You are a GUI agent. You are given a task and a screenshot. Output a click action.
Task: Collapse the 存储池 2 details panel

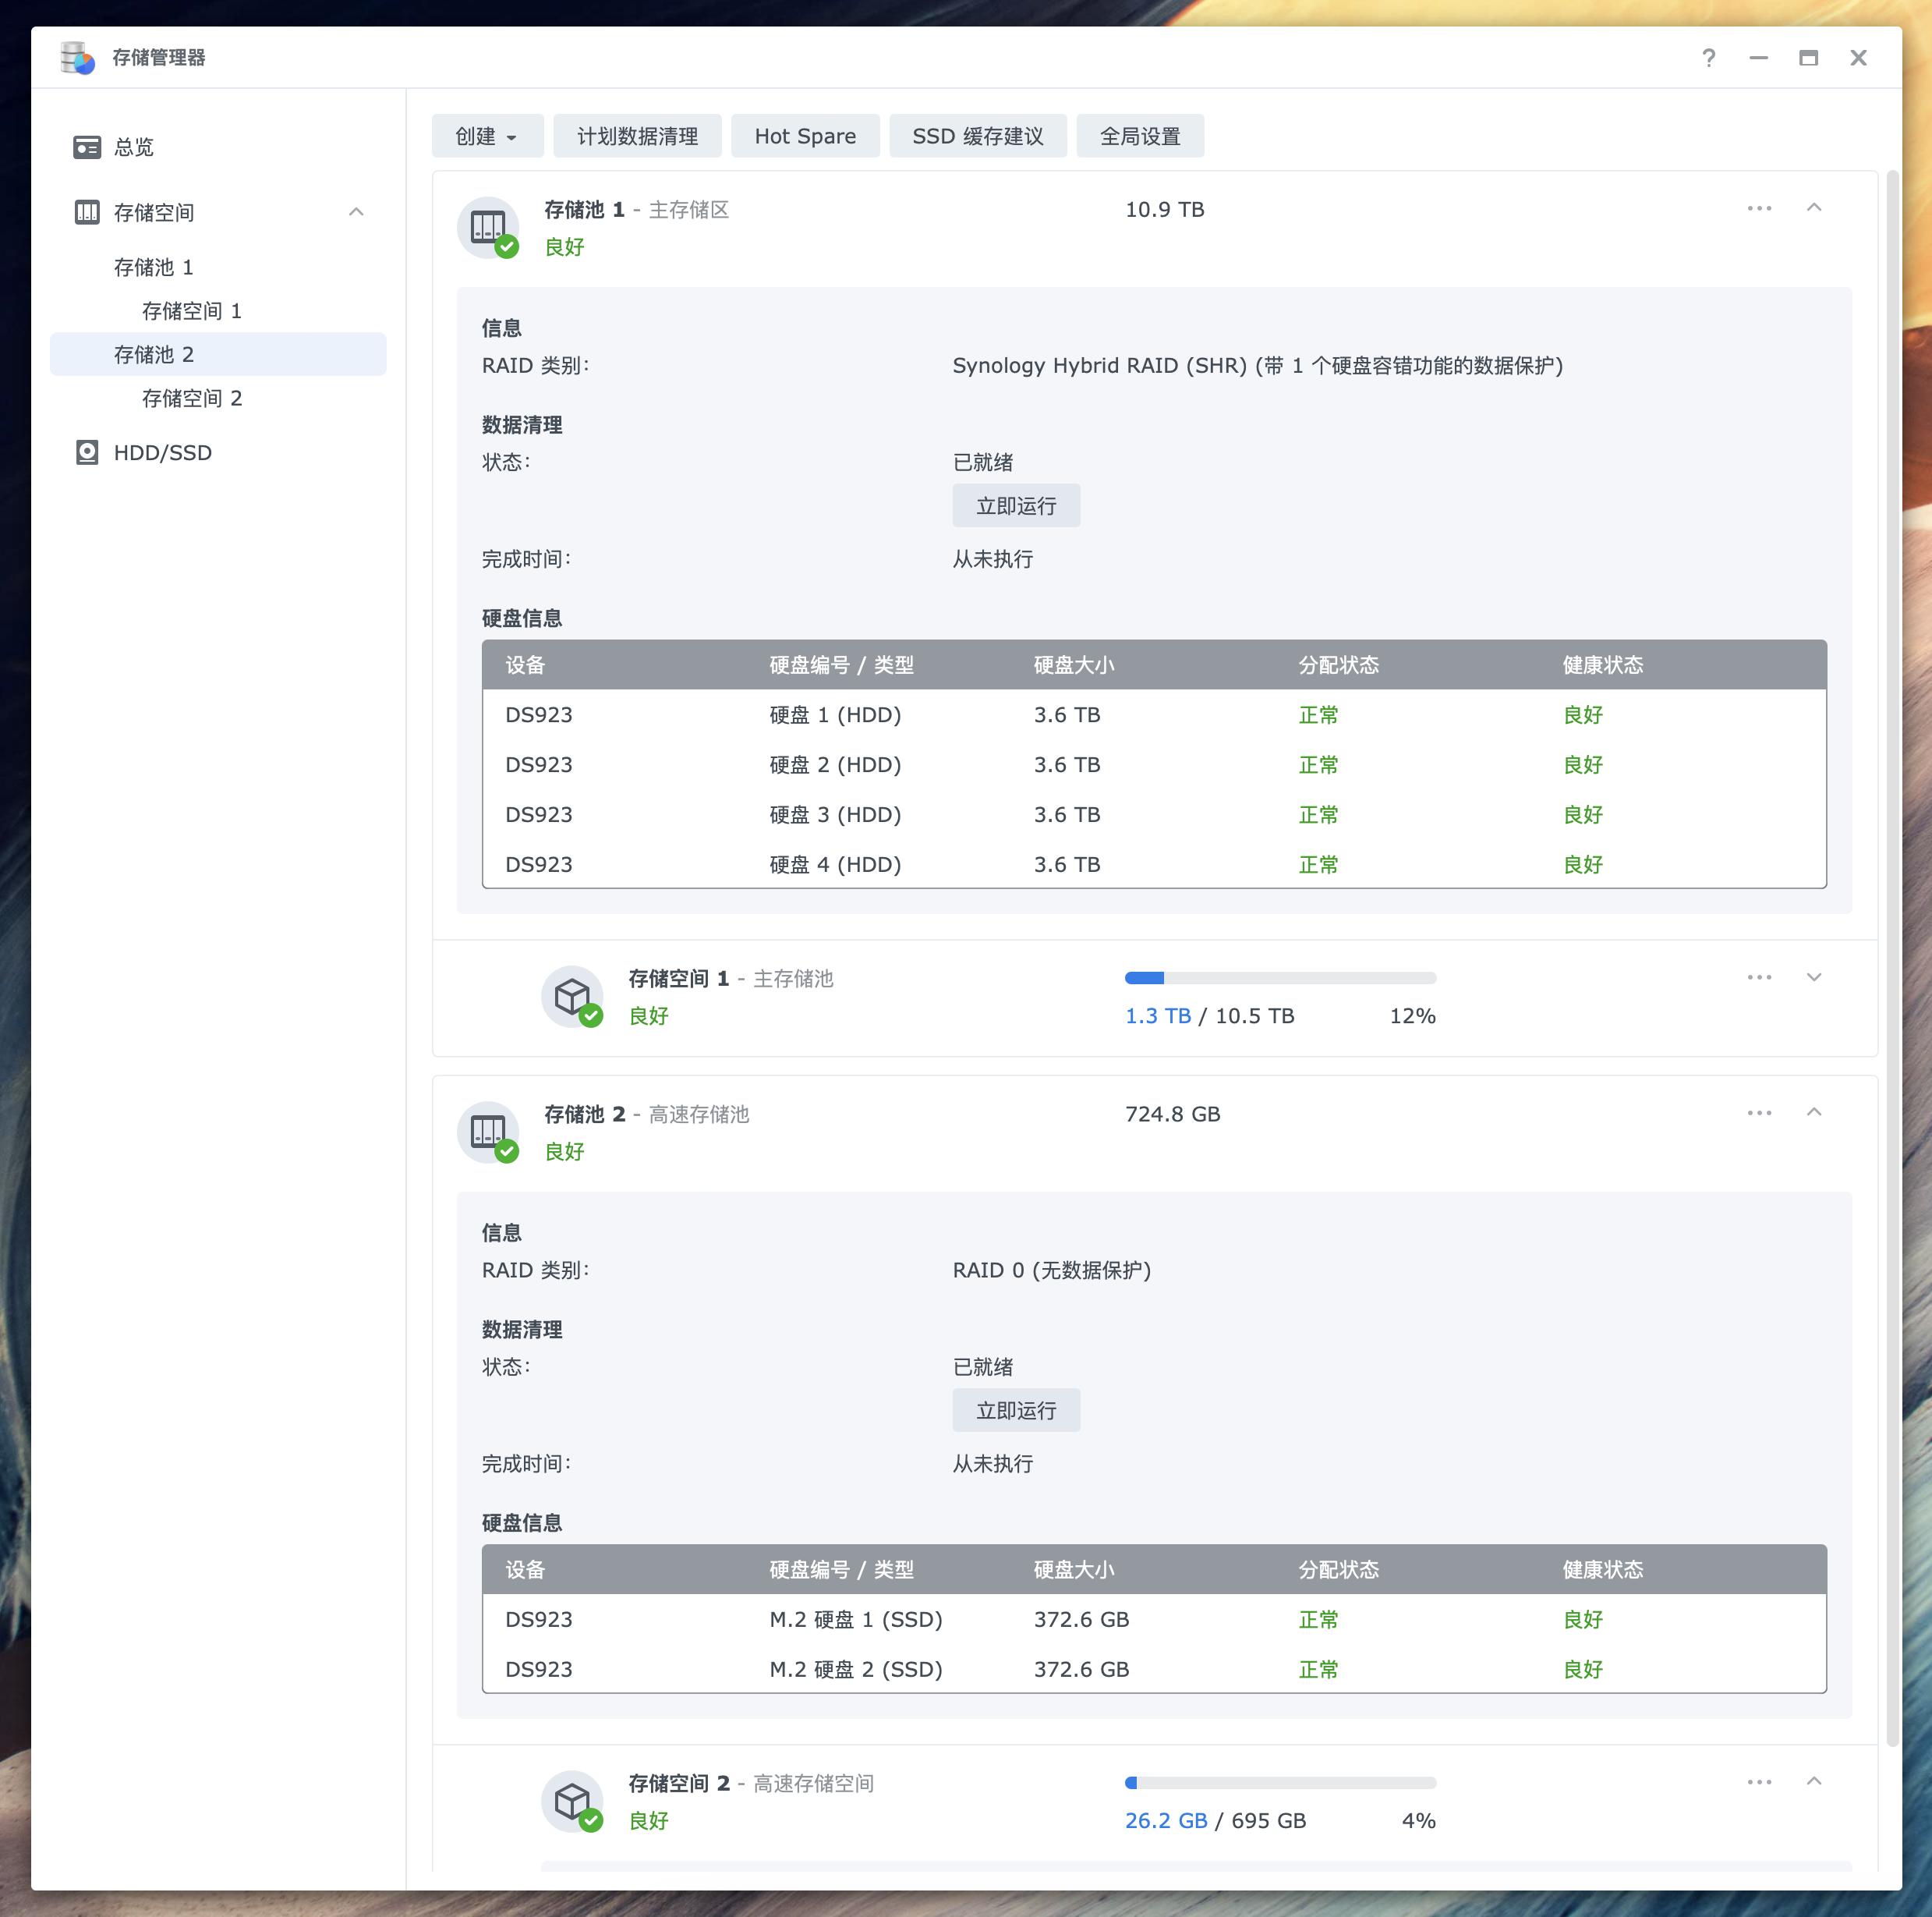point(1815,1111)
